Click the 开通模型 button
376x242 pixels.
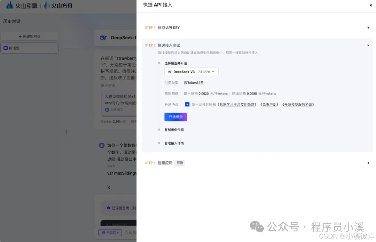click(175, 117)
